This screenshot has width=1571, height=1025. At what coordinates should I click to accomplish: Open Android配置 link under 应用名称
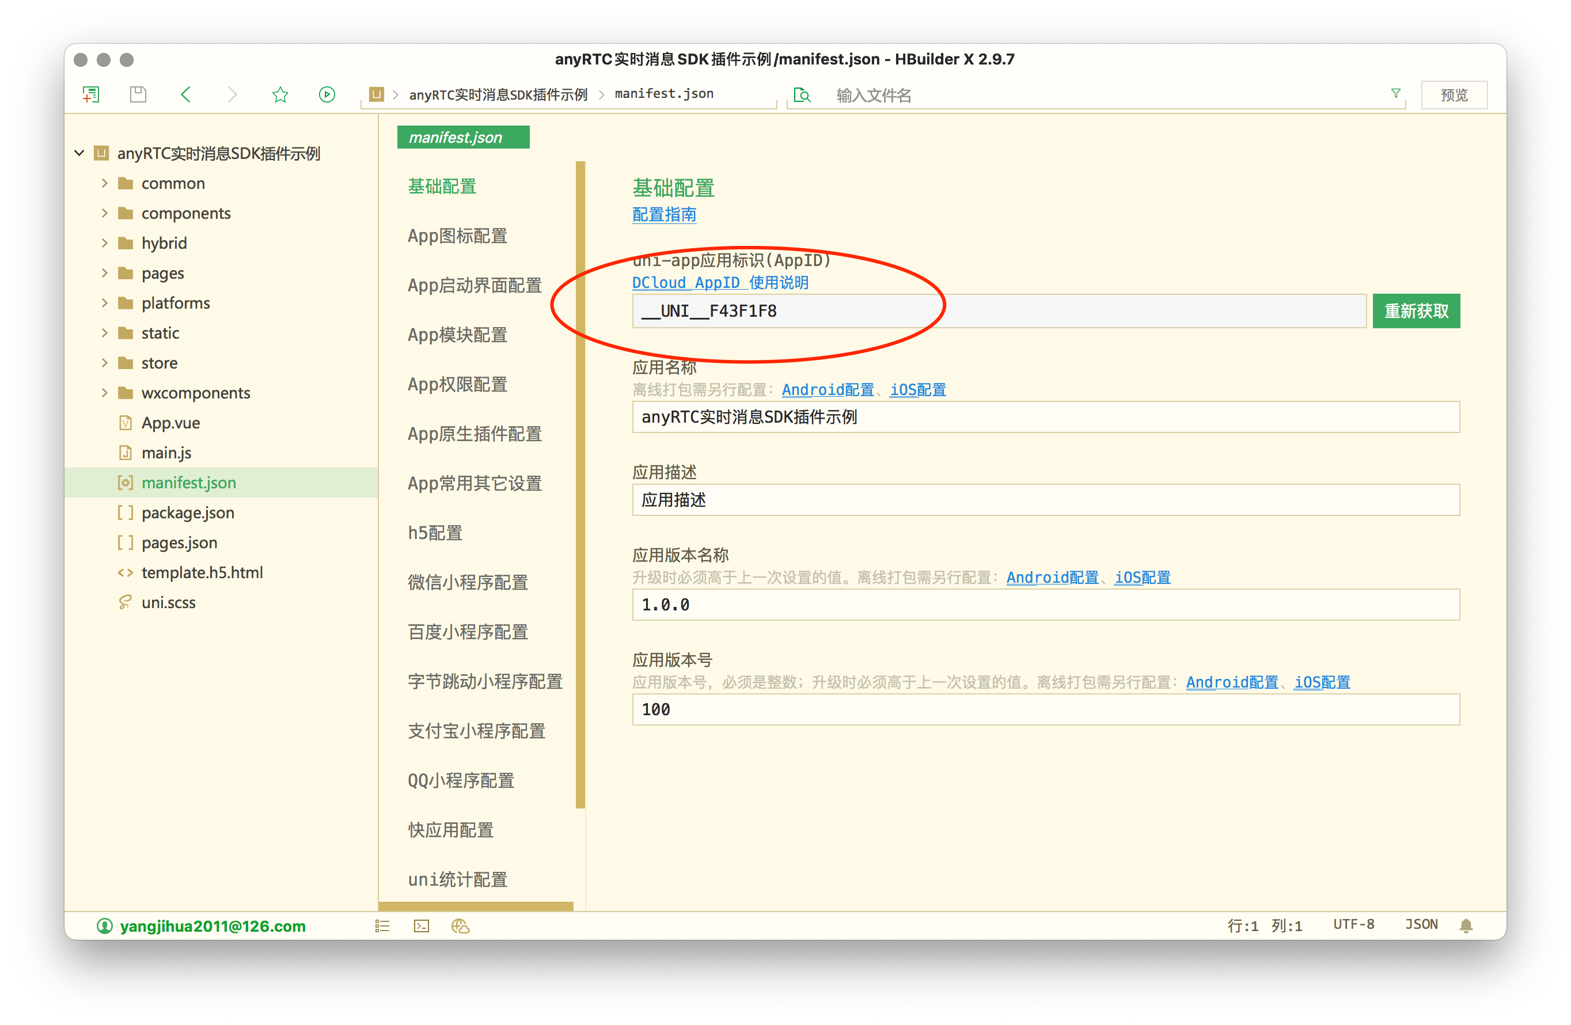tap(828, 390)
